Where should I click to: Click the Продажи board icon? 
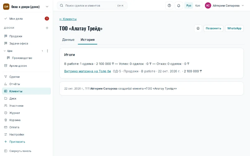6,36
